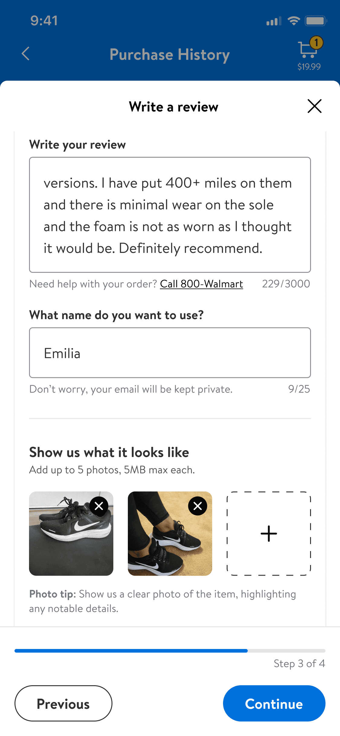The image size is (340, 736).
Task: Tap the $19.99 cart total
Action: tap(309, 67)
